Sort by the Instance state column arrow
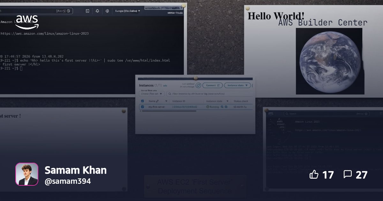The width and height of the screenshot is (383, 201). [228, 101]
